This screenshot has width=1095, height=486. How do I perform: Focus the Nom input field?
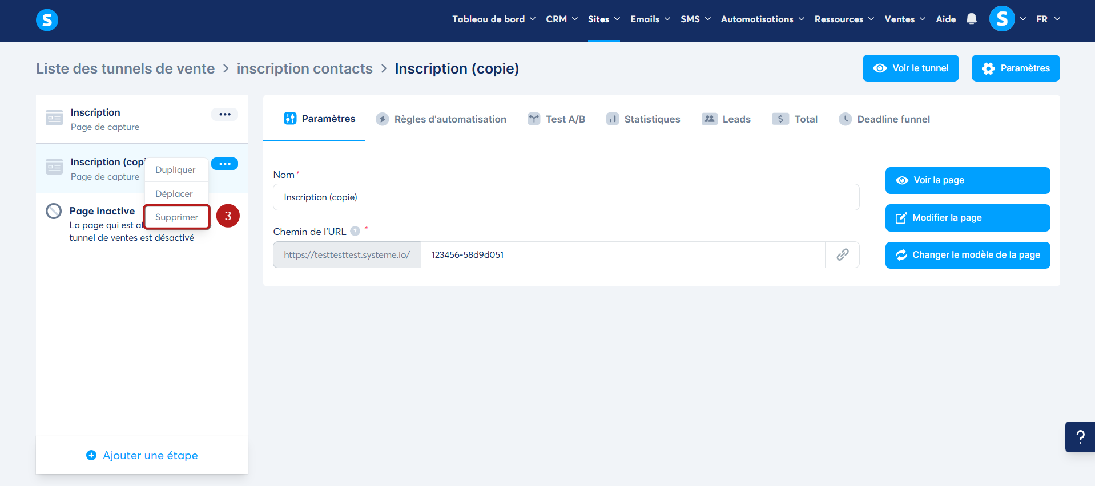(x=566, y=197)
